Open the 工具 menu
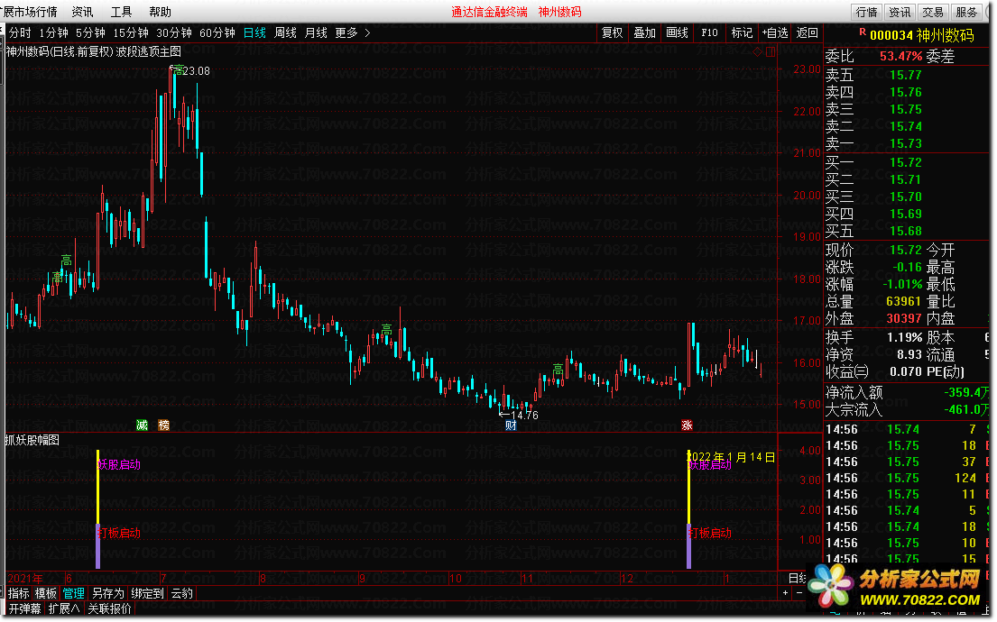This screenshot has width=997, height=622. click(121, 12)
